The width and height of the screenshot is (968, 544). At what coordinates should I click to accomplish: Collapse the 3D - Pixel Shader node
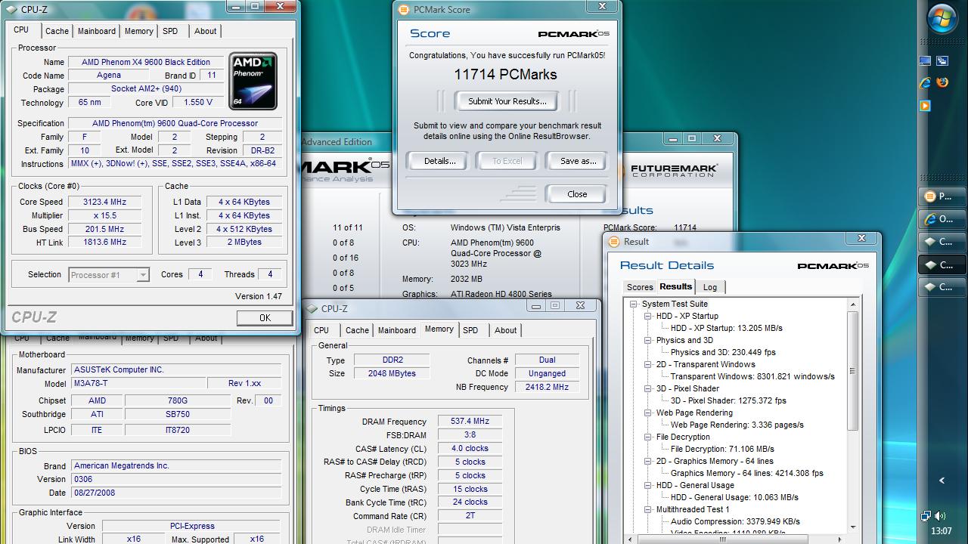(x=648, y=388)
